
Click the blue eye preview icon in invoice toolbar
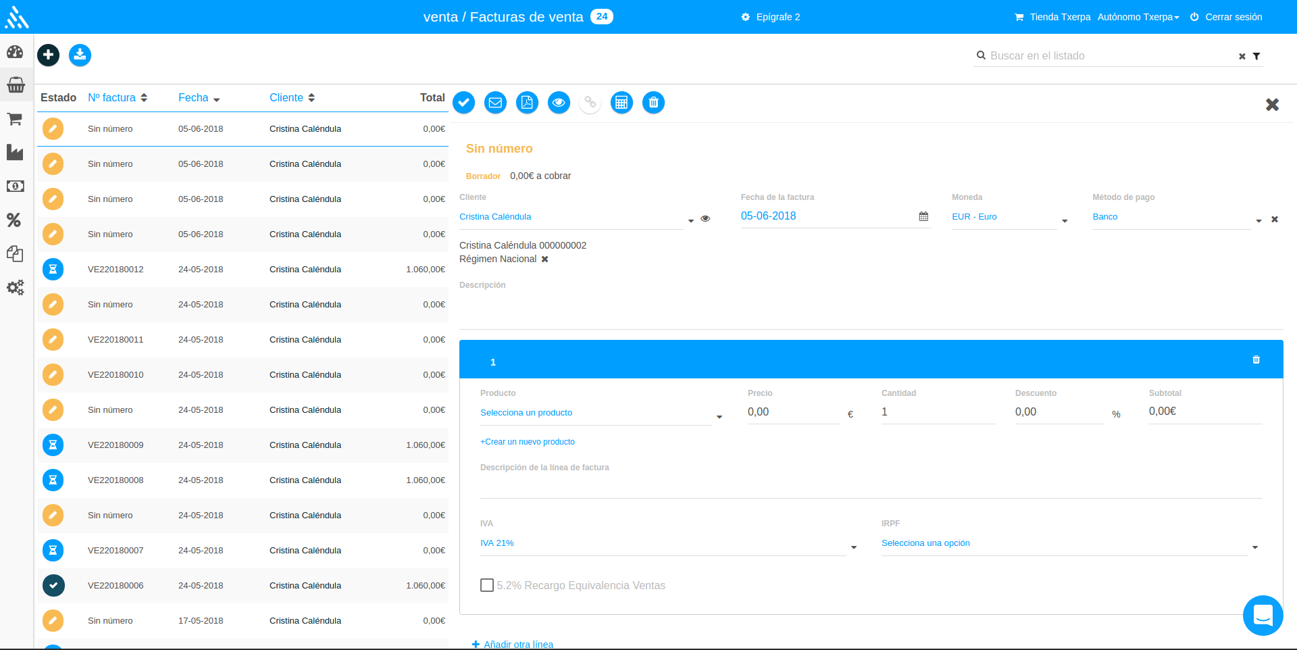point(559,103)
